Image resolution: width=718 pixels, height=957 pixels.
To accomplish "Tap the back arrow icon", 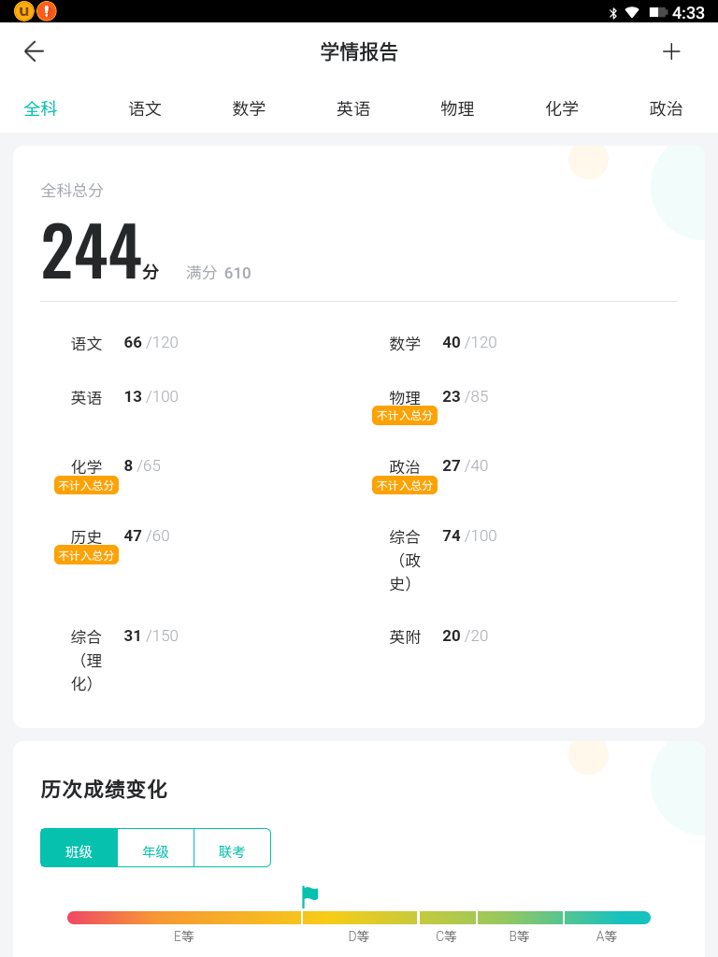I will (x=34, y=51).
